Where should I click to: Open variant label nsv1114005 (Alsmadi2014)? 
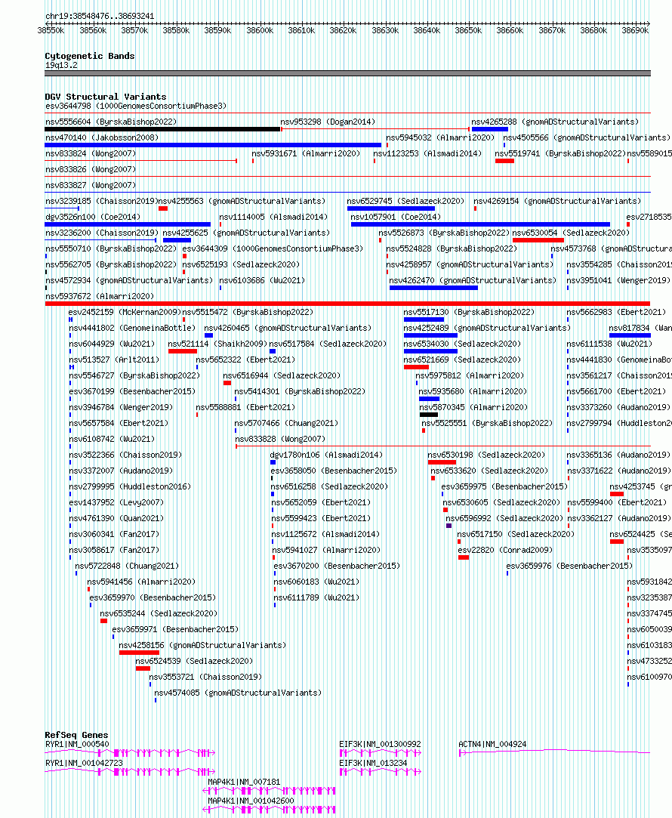click(x=273, y=217)
